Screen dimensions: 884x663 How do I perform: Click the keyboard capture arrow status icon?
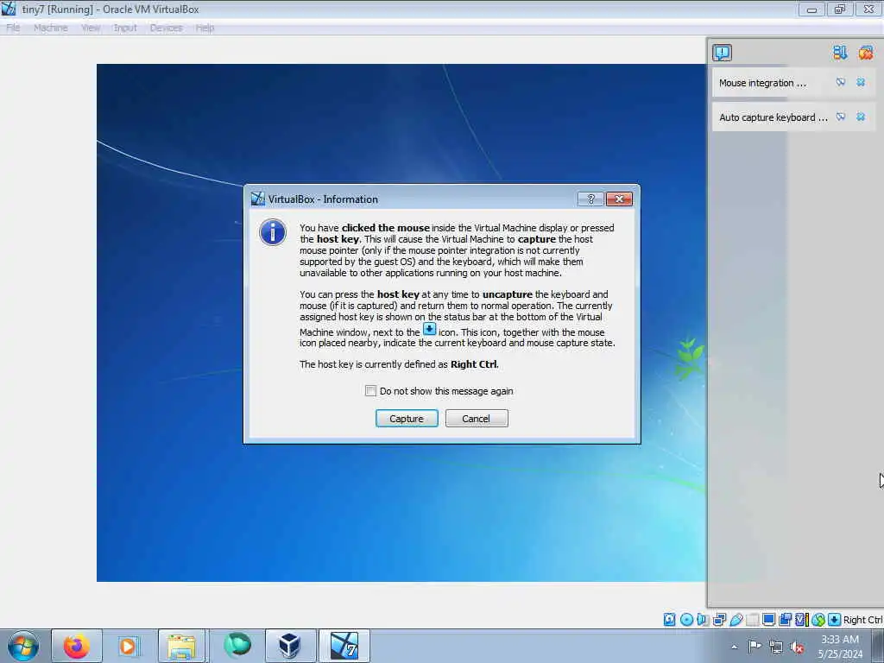tap(835, 620)
